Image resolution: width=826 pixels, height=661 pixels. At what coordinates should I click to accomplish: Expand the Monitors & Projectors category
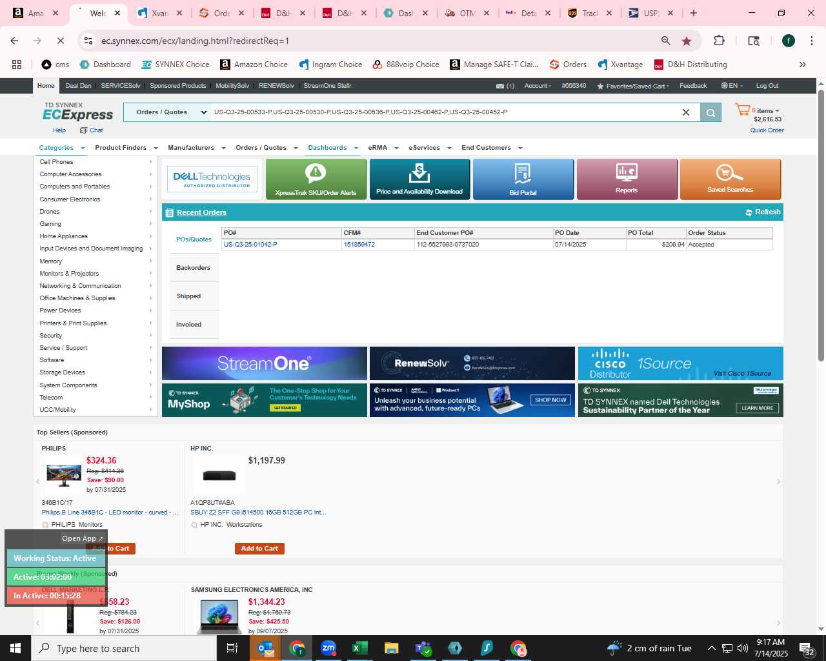tap(96, 274)
